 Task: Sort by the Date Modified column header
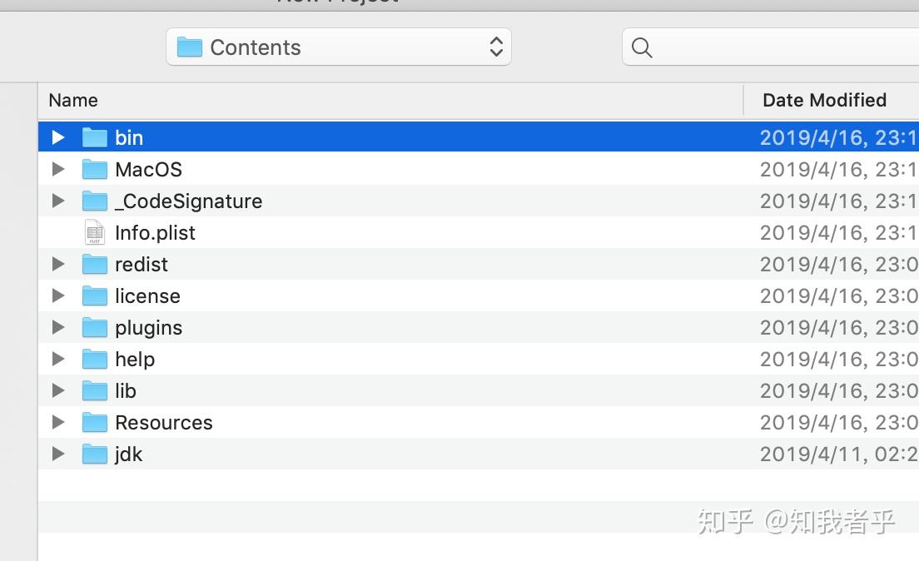click(x=824, y=100)
